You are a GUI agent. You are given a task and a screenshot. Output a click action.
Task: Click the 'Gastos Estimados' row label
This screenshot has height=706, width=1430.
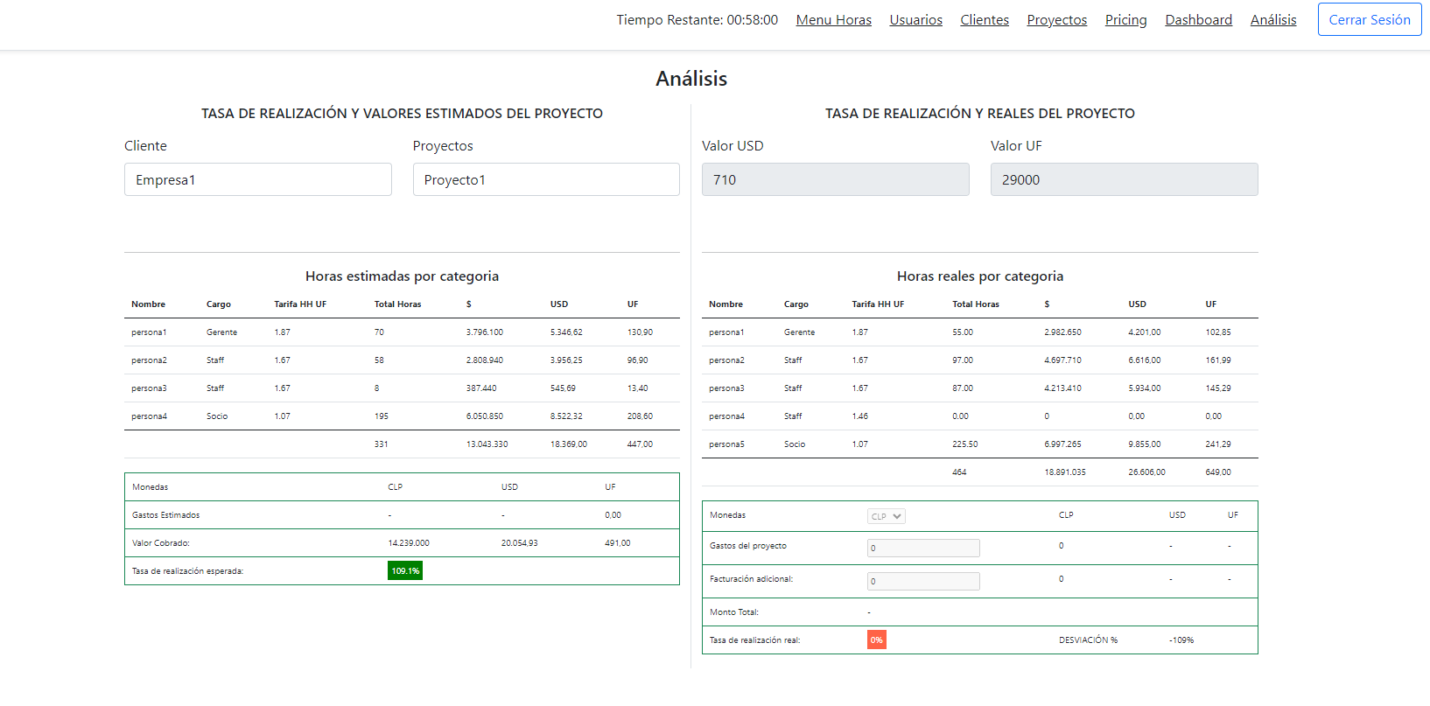point(165,515)
